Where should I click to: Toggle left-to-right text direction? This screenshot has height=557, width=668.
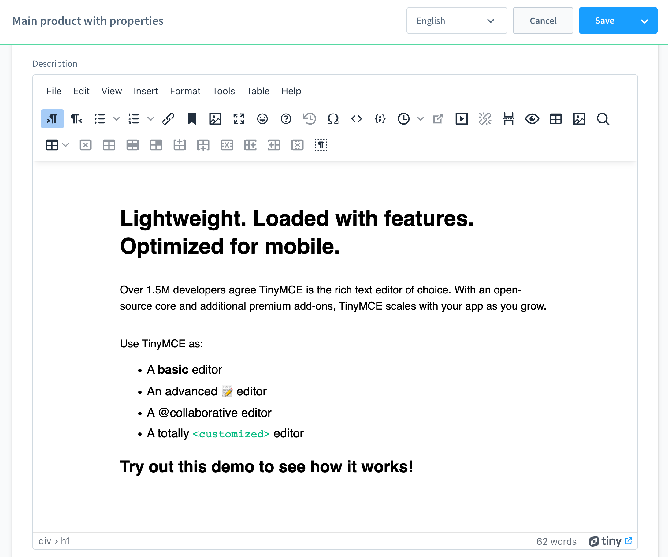(53, 119)
